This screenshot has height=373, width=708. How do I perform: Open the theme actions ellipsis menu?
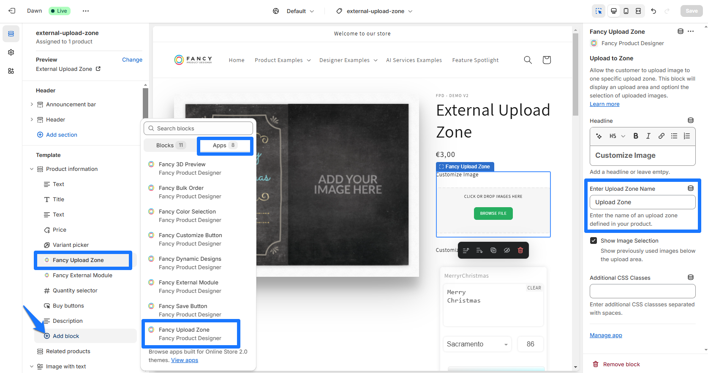86,11
